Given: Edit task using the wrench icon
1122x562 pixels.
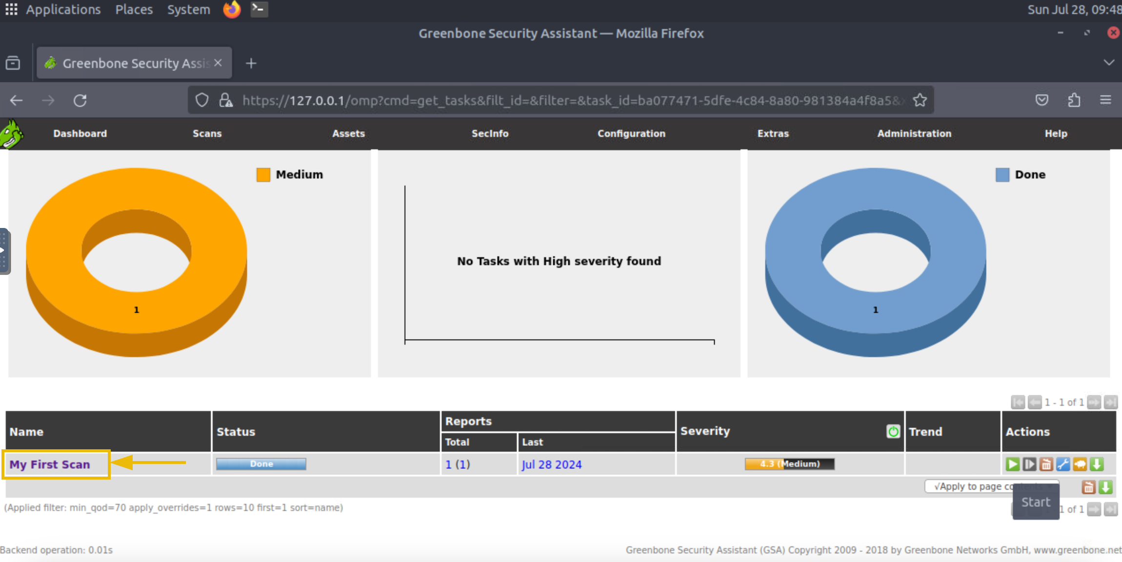Looking at the screenshot, I should pos(1063,464).
